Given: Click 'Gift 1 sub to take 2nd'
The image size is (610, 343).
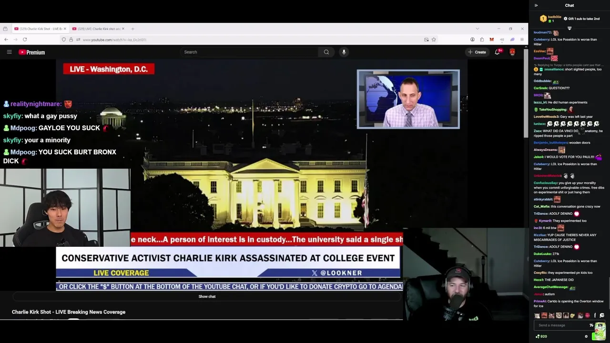Looking at the screenshot, I should [x=581, y=19].
